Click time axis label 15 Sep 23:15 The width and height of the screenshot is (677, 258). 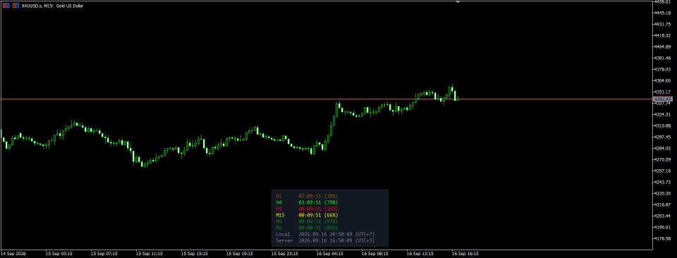284,254
